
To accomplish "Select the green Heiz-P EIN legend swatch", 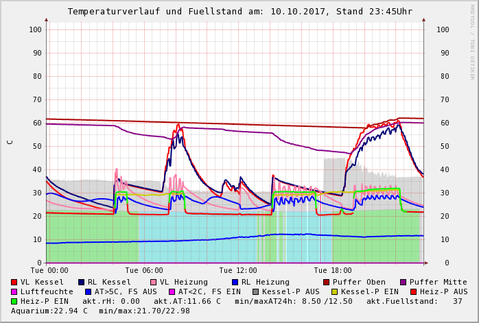I will click(x=14, y=301).
